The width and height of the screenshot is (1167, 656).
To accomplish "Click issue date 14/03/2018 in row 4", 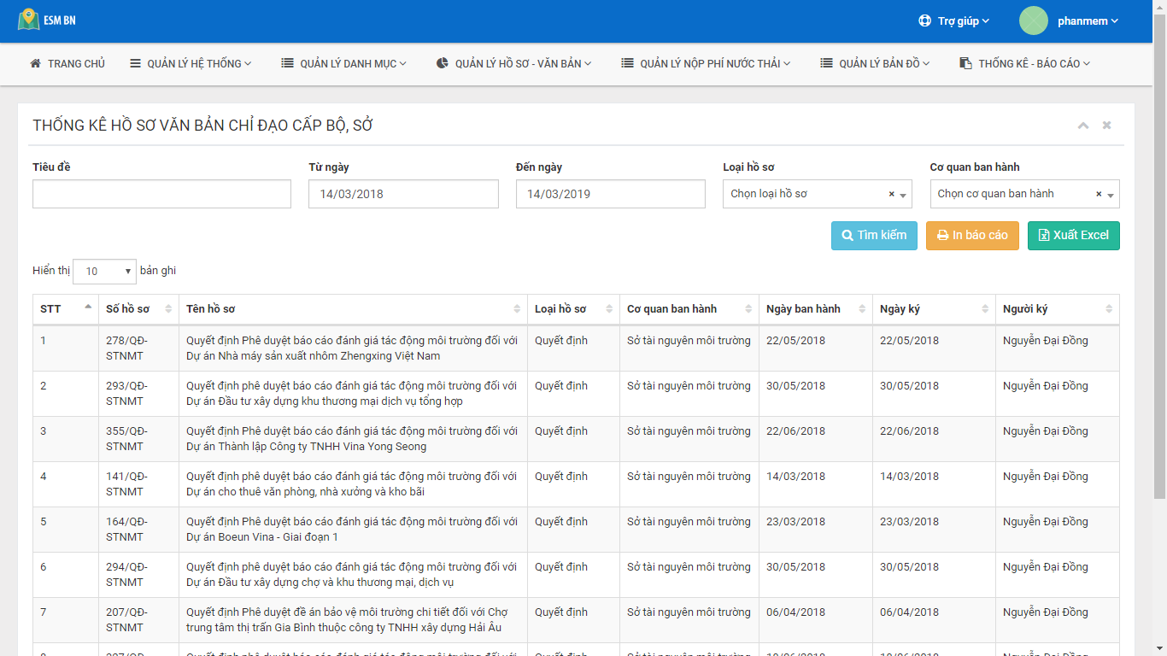I will [796, 477].
